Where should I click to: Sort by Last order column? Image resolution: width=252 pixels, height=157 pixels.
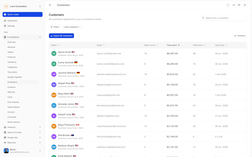click(x=221, y=45)
